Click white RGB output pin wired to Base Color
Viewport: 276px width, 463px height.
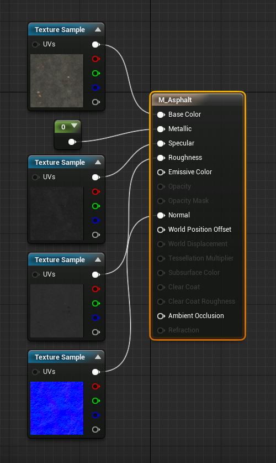pos(95,45)
